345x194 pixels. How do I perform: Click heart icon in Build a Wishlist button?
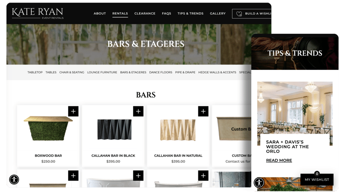click(x=239, y=13)
